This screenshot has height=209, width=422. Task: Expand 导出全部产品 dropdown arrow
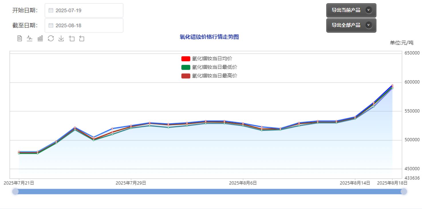click(369, 25)
